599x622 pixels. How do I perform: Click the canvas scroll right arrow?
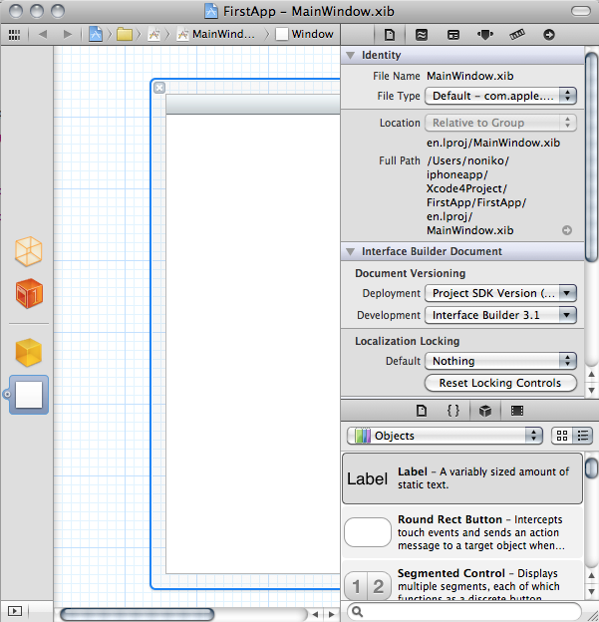331,614
